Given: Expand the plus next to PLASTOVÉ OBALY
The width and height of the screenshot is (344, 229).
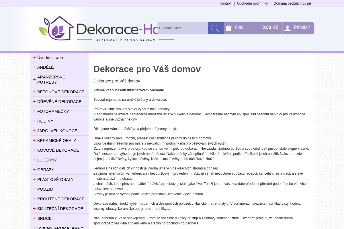Looking at the screenshot, I should pos(34,179).
